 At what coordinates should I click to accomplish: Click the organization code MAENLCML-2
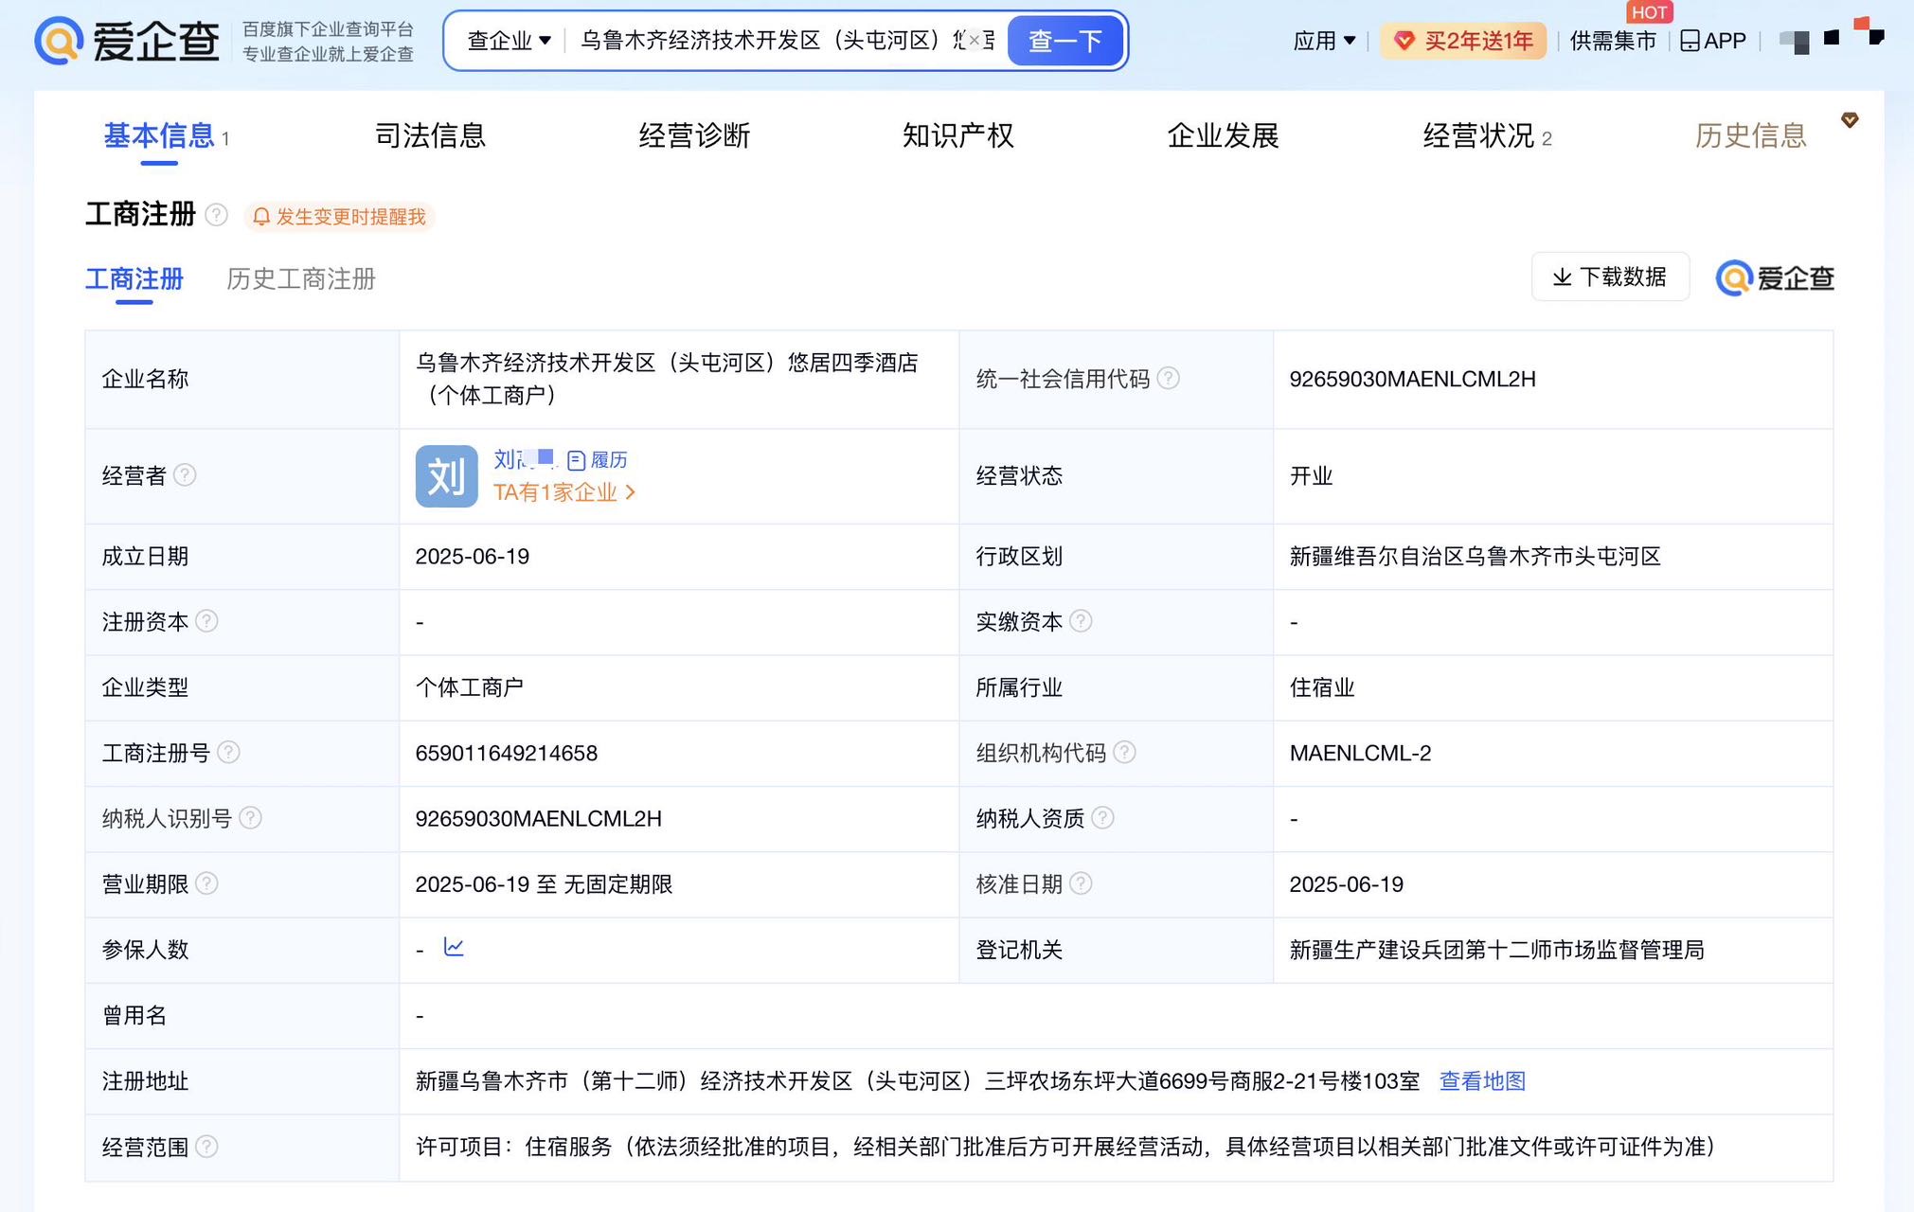tap(1360, 753)
